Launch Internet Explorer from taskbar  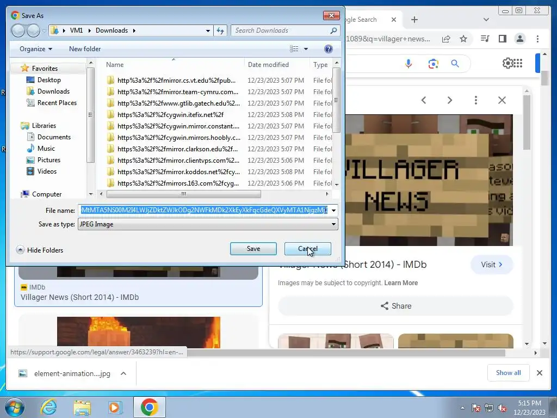click(x=48, y=407)
